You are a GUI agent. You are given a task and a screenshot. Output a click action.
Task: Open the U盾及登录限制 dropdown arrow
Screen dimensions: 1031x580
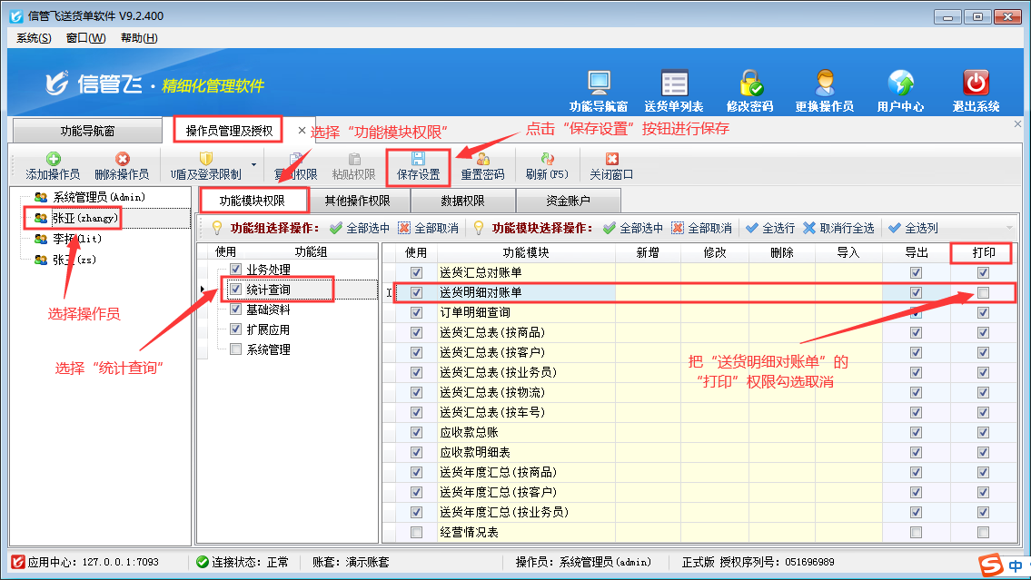253,165
